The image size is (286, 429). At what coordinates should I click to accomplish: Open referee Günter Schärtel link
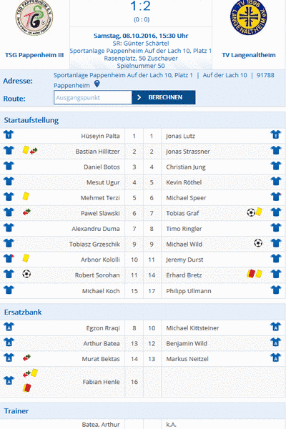point(141,43)
